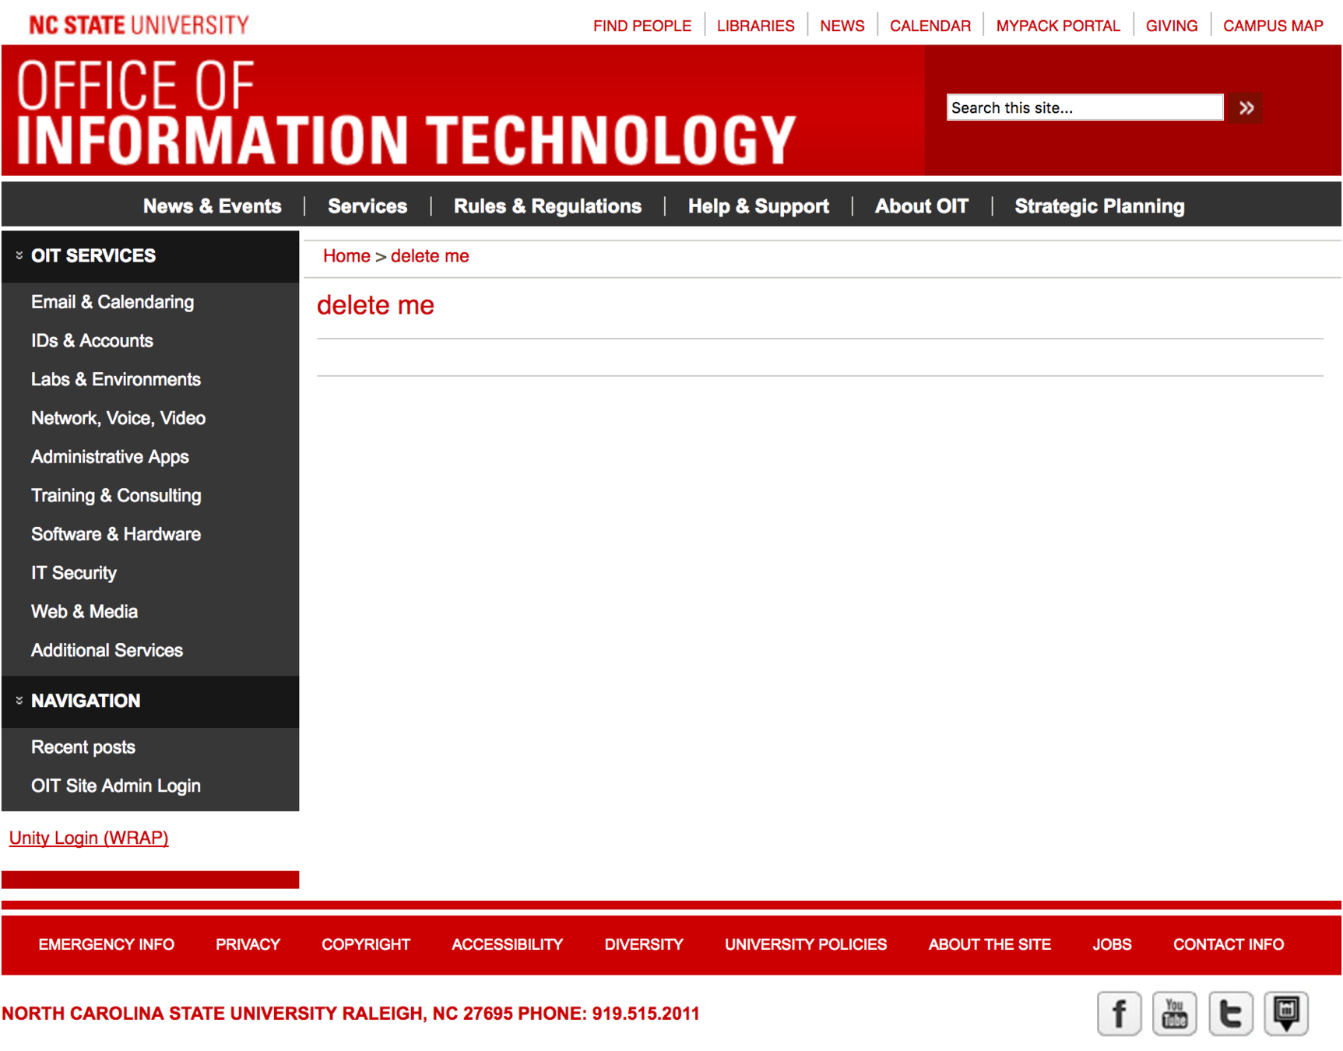This screenshot has width=1343, height=1051.
Task: Go to Find People link
Action: (642, 26)
